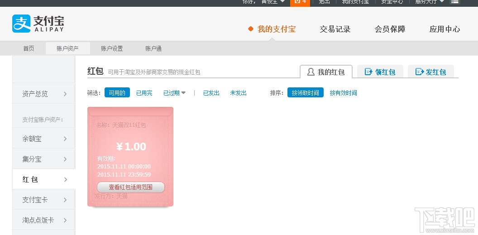Click the issuer text 发行方：天猫
The image size is (478, 235).
tap(111, 196)
